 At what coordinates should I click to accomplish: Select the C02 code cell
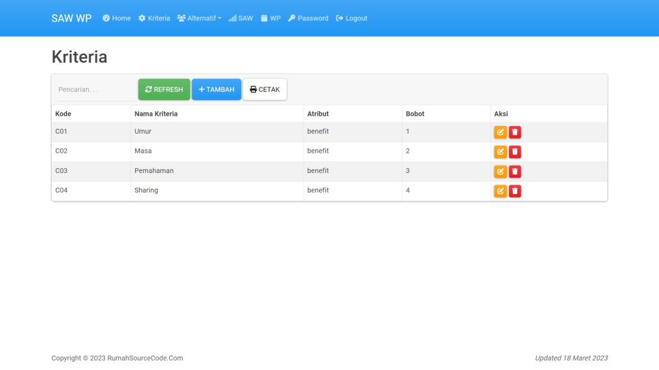point(91,152)
